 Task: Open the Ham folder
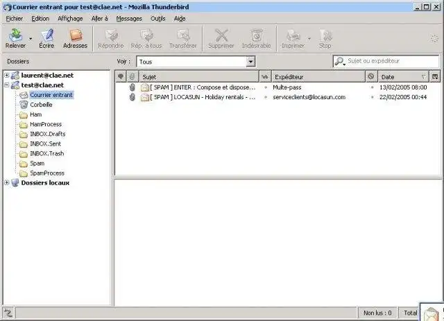click(x=35, y=114)
